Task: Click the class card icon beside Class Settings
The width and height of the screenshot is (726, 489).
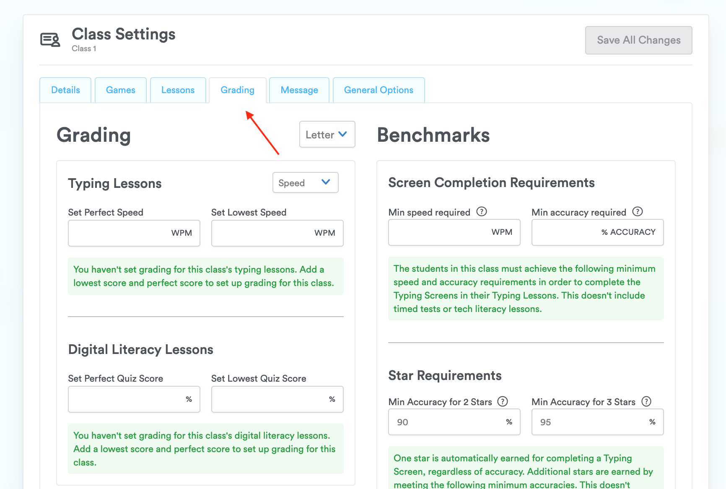Action: tap(49, 39)
